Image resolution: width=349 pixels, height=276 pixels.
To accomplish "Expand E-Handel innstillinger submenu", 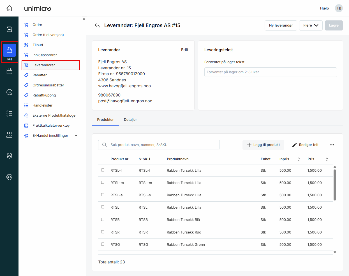I will click(76, 136).
